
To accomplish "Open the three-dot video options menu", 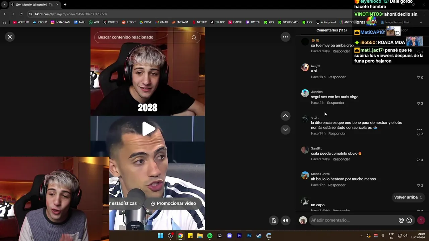I will pyautogui.click(x=285, y=37).
